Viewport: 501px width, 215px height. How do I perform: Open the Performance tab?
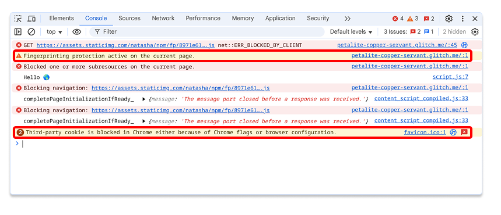tap(203, 19)
